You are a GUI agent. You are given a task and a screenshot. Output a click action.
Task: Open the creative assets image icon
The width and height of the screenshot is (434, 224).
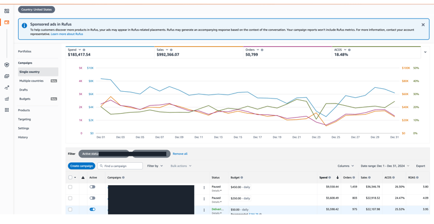[x=7, y=77]
